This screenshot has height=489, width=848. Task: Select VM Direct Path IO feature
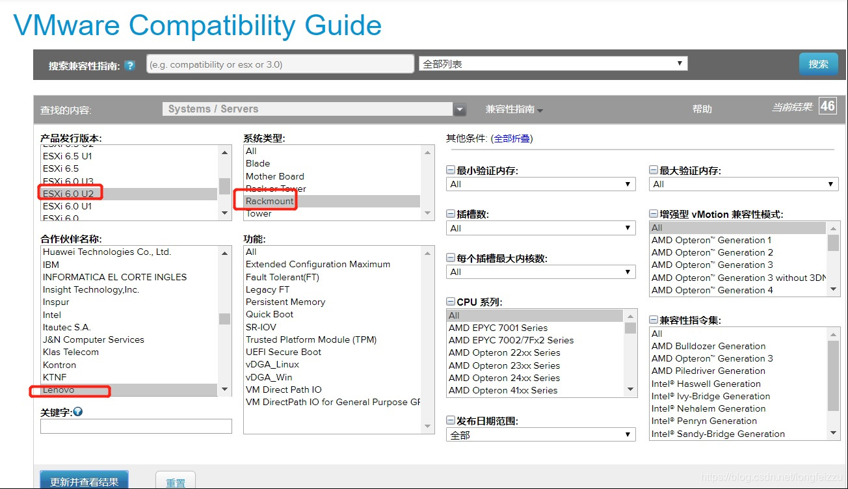332,390
